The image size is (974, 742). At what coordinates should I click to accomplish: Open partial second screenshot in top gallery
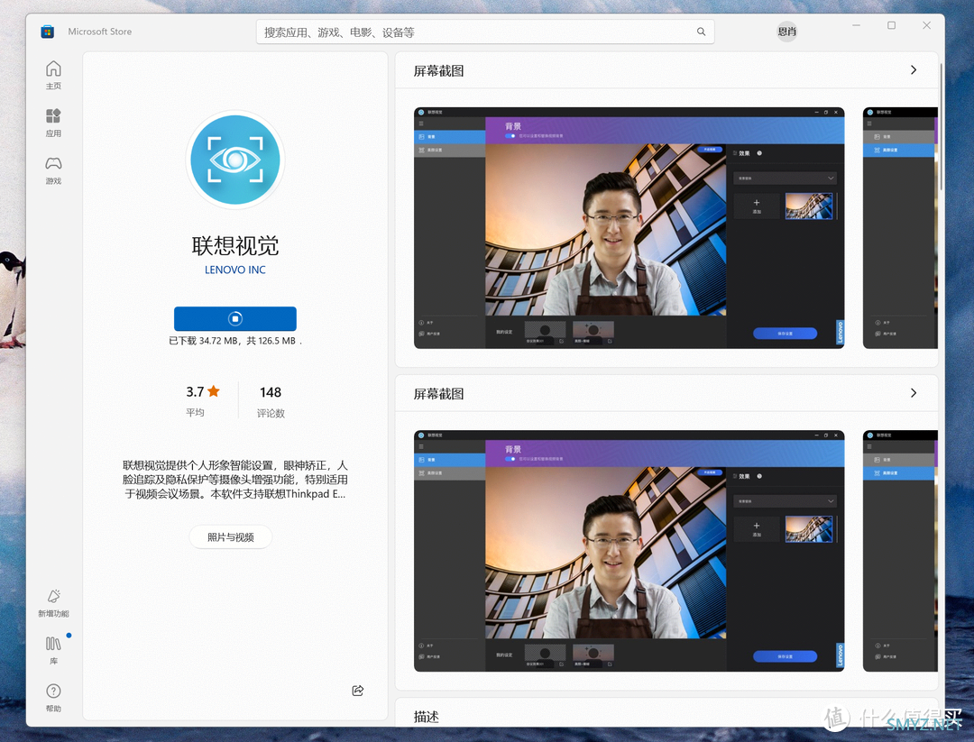[x=900, y=228]
